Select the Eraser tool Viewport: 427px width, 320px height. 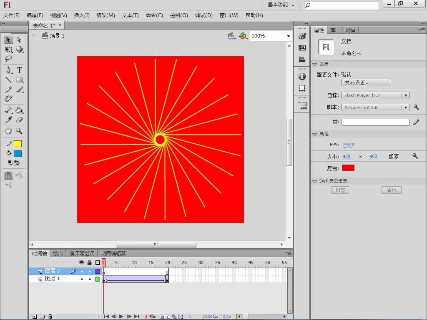[x=19, y=120]
